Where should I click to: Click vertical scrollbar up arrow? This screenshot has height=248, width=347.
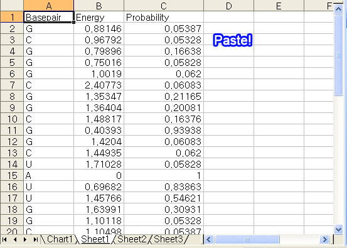(x=338, y=9)
